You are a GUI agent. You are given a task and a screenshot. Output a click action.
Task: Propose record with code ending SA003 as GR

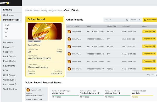(149, 54)
